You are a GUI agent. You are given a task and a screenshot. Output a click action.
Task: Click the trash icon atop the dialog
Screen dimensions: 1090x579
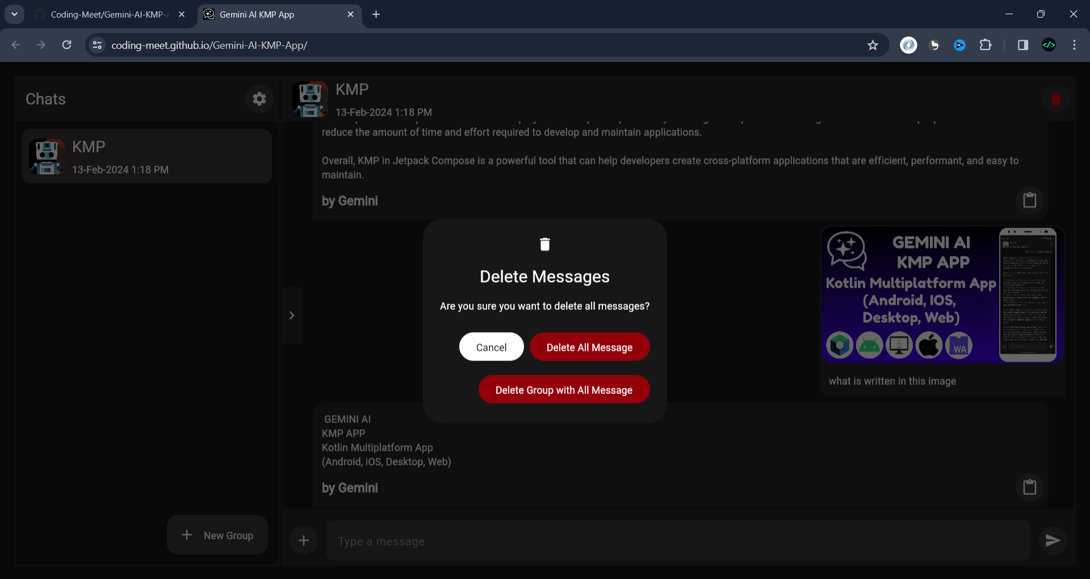coord(544,244)
